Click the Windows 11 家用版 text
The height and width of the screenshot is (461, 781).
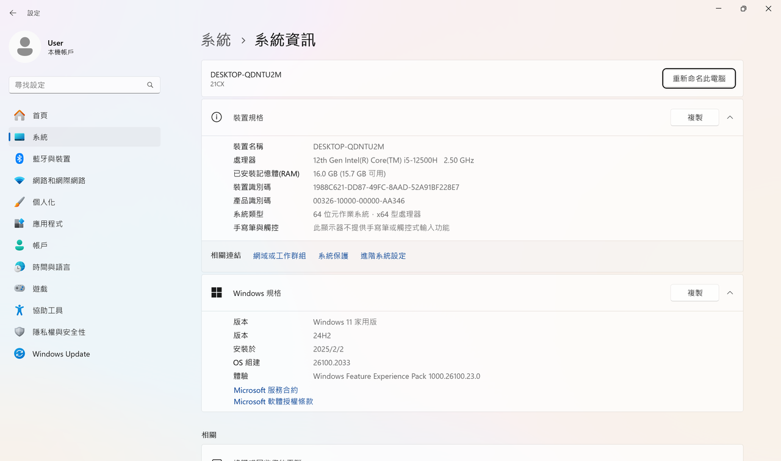pyautogui.click(x=345, y=322)
